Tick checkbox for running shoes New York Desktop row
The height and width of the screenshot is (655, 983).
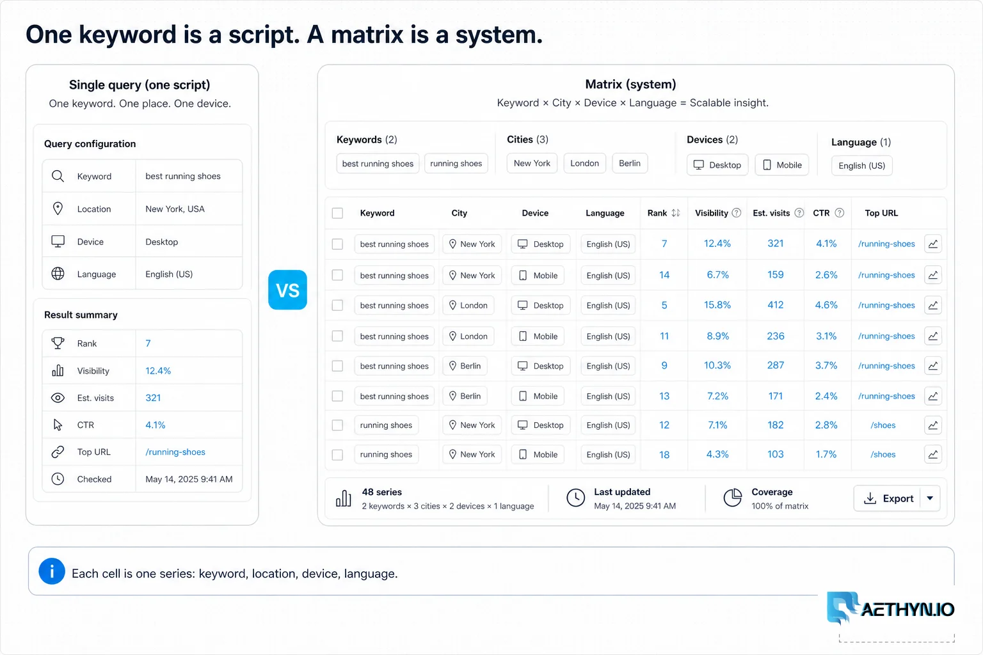(338, 425)
